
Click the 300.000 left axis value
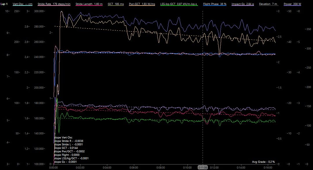[39, 11]
